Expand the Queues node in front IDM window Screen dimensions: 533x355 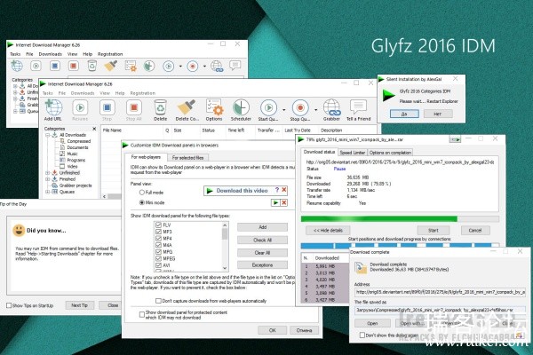[48, 192]
